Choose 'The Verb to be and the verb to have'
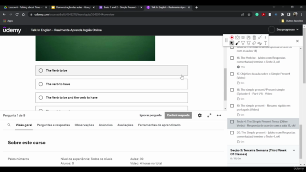Screen dimensions: 306x172 pyautogui.click(x=111, y=97)
